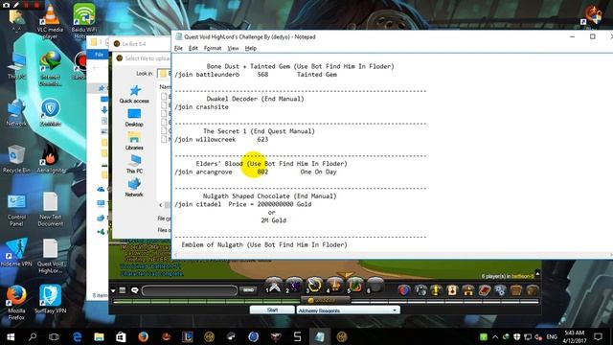Open the Alchemy Reagents dropdown
This screenshot has width=613, height=345.
(x=348, y=310)
